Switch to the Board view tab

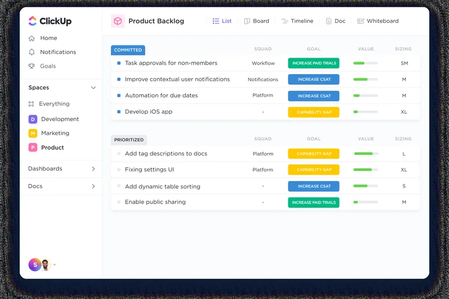pyautogui.click(x=256, y=21)
